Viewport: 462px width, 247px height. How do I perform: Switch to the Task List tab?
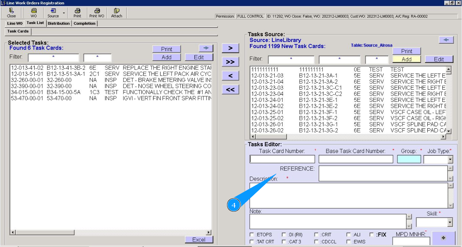pyautogui.click(x=35, y=23)
